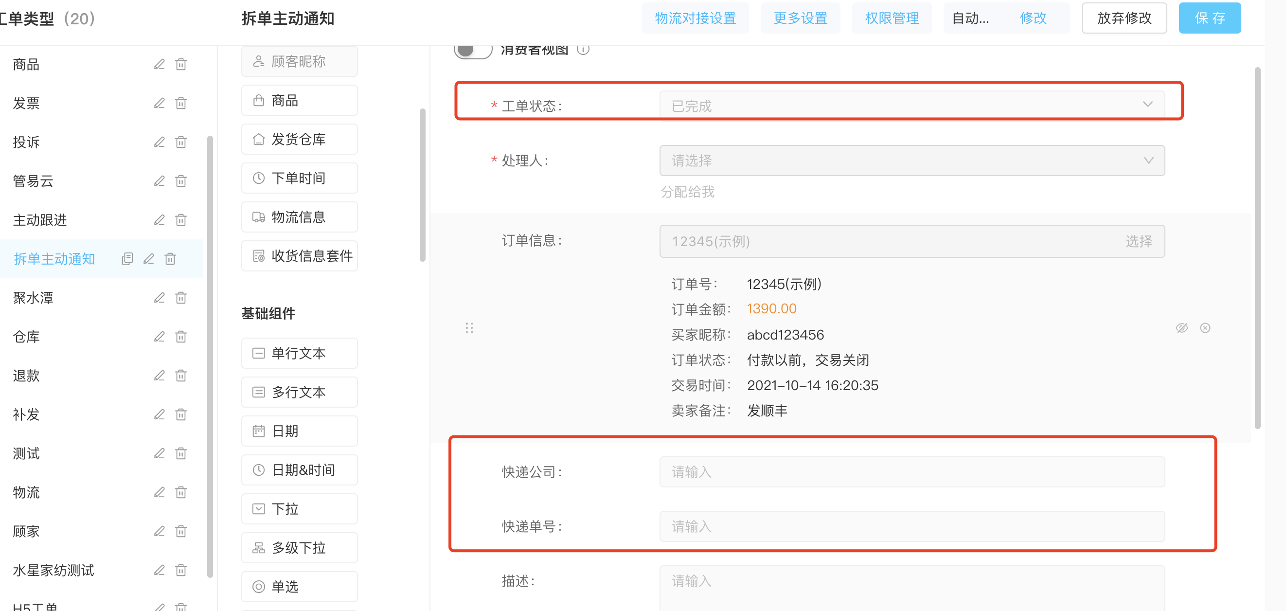Delete the 拆单主动通知 ticket type
1286x611 pixels.
pos(170,259)
